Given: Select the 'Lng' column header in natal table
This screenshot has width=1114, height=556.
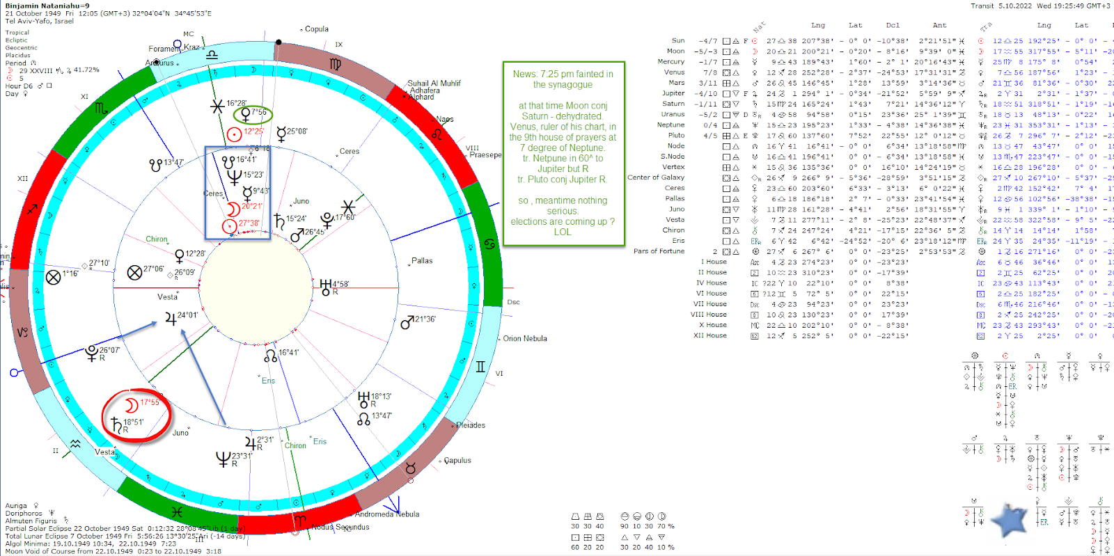Looking at the screenshot, I should click(x=818, y=25).
